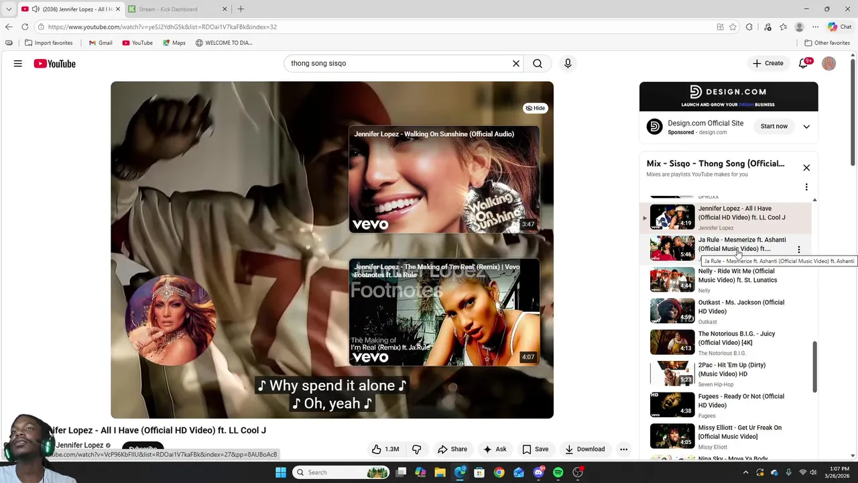Open the YouTube account avatar menu
This screenshot has width=858, height=483.
[829, 64]
